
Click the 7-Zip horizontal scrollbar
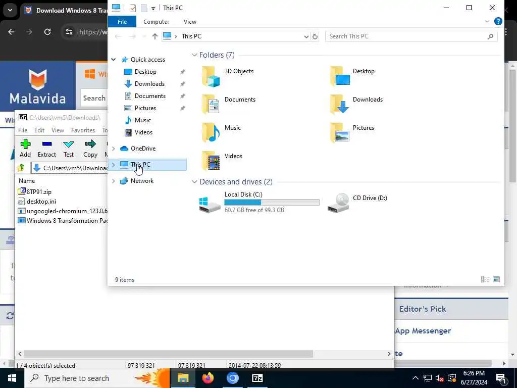pyautogui.click(x=168, y=354)
